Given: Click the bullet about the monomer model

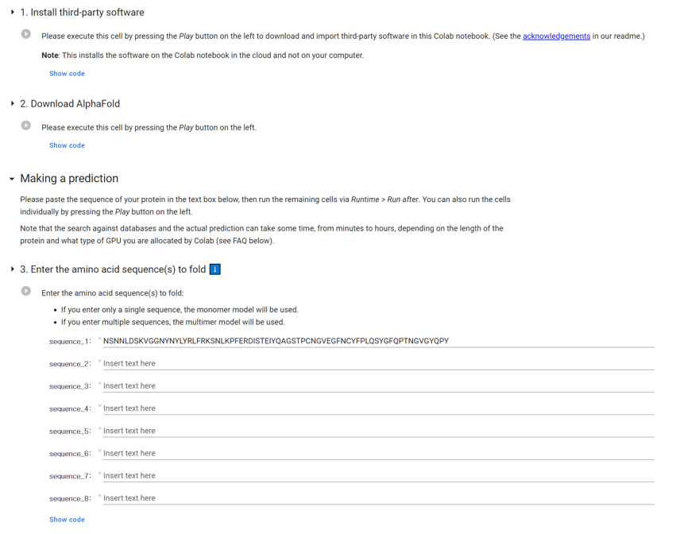Looking at the screenshot, I should [x=180, y=310].
